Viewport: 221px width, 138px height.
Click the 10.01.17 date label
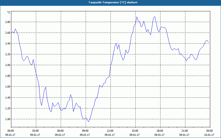[x=209, y=135]
